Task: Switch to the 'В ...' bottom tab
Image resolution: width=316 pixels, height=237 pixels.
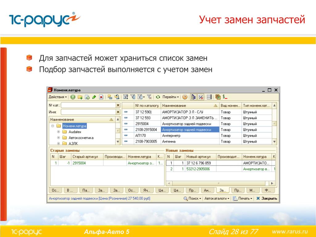Action: click(70, 190)
